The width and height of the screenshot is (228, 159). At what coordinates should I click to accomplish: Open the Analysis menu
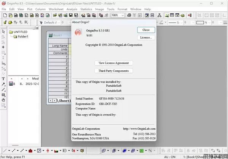pos(71,9)
